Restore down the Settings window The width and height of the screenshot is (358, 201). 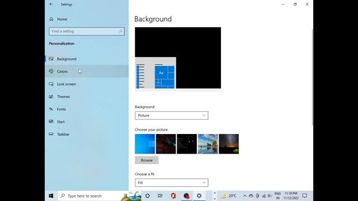coord(295,4)
